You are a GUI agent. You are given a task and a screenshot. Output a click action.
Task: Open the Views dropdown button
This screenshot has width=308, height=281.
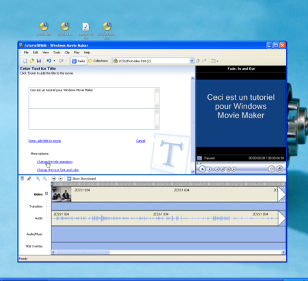[214, 61]
